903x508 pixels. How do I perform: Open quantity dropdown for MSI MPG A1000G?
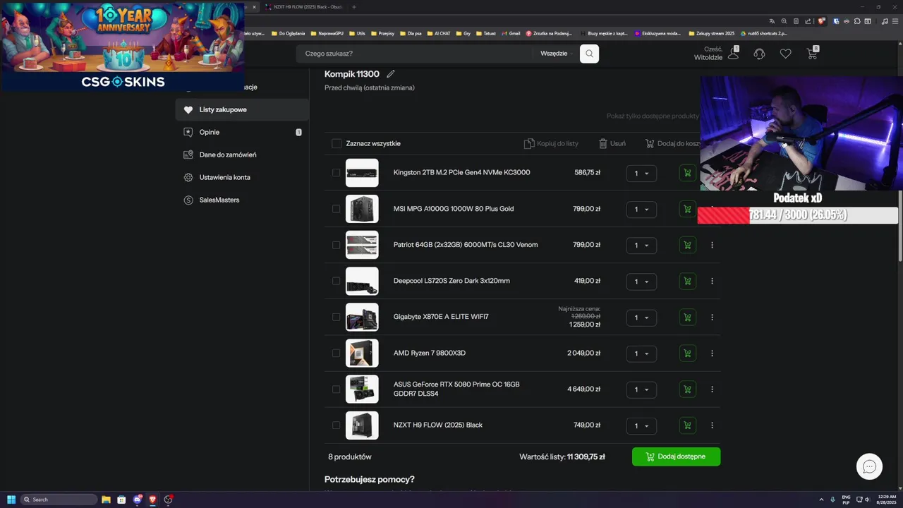click(x=641, y=210)
